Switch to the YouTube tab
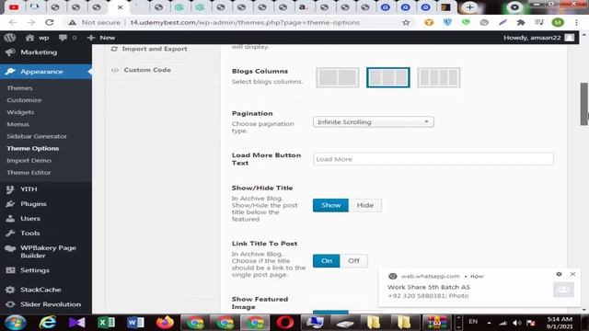Screen dimensions: 589x331 tap(14, 7)
